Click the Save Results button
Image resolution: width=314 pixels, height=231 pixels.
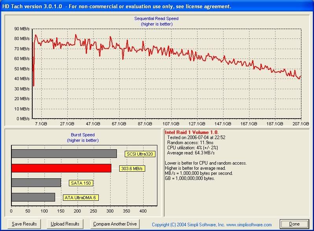pos(24,224)
